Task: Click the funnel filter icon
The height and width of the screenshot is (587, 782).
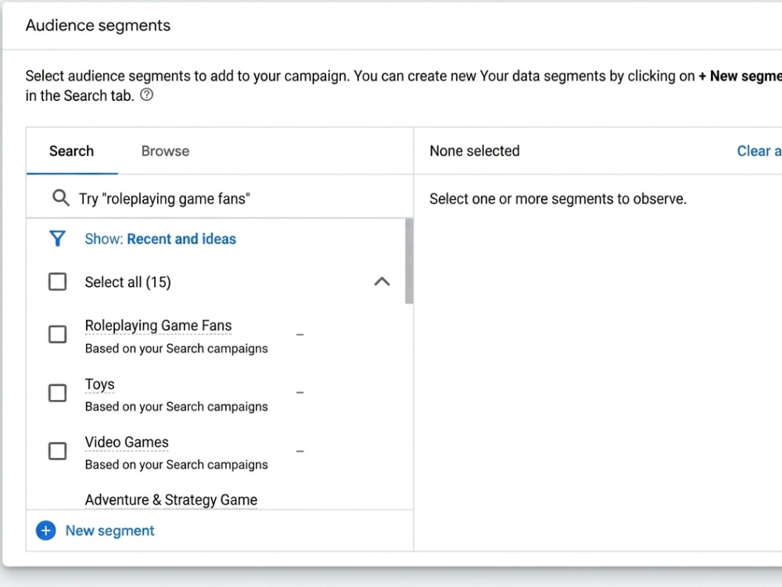Action: (x=57, y=239)
